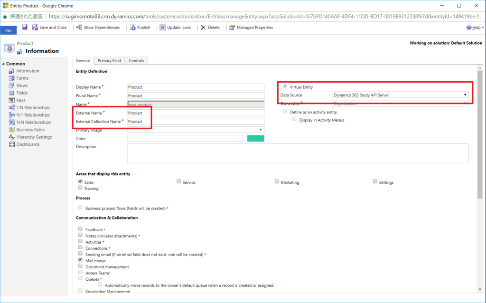Enable the Marketing area checkbox
This screenshot has width=486, height=303.
277,181
